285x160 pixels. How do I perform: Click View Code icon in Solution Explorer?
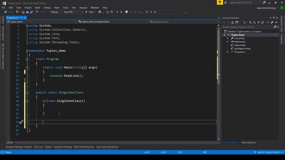click(268, 23)
